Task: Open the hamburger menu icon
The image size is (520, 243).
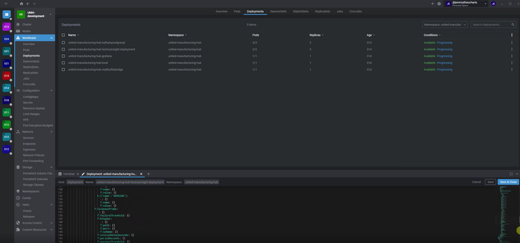Action: pos(6,4)
